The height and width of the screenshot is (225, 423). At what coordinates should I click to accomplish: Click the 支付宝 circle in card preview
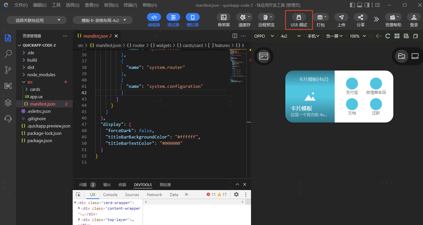tap(352, 84)
